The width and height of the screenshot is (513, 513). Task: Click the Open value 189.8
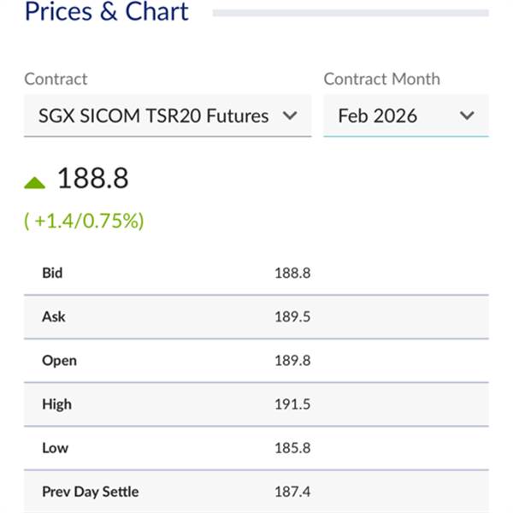coord(293,361)
